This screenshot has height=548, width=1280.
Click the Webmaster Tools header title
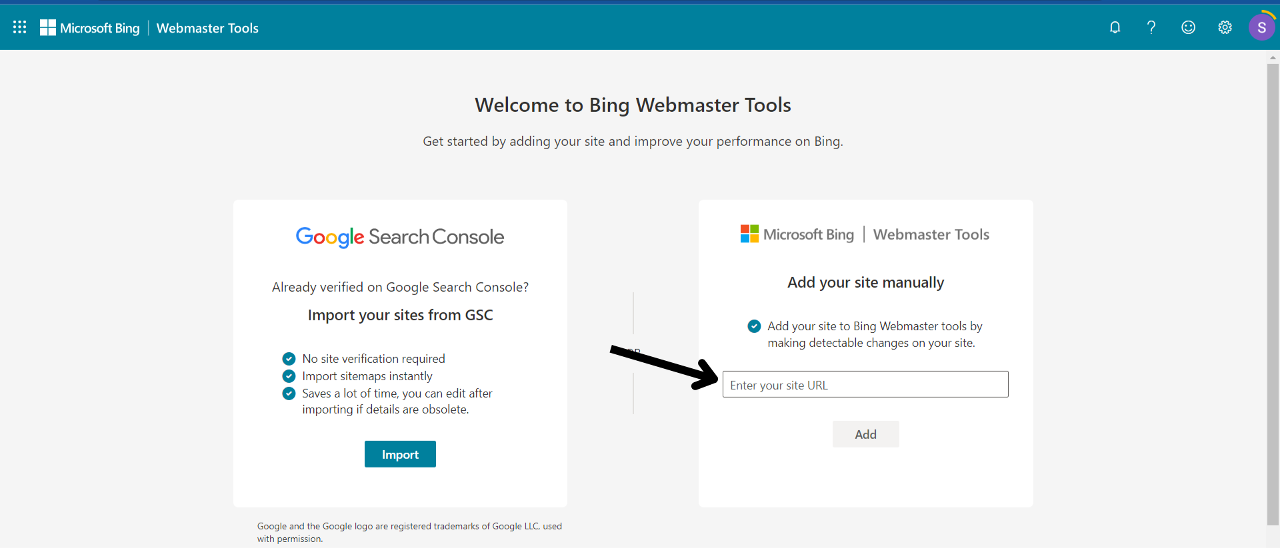pyautogui.click(x=207, y=28)
